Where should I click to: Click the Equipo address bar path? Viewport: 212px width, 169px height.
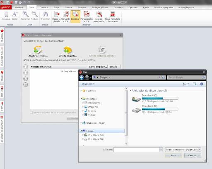(104, 77)
